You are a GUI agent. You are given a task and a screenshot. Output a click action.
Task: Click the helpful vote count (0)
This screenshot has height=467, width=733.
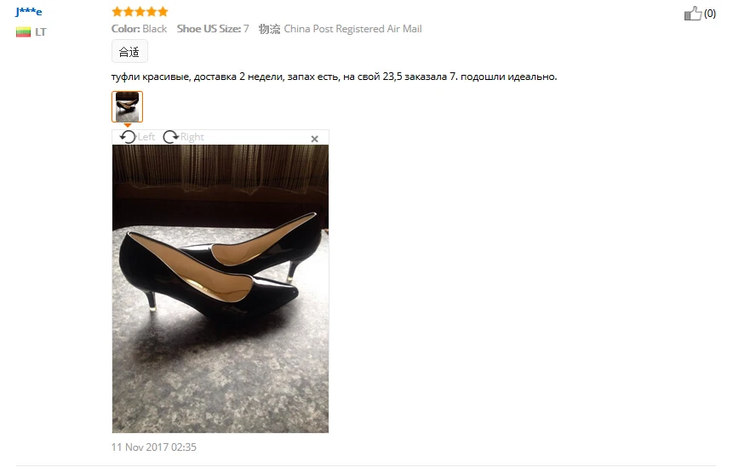click(710, 14)
